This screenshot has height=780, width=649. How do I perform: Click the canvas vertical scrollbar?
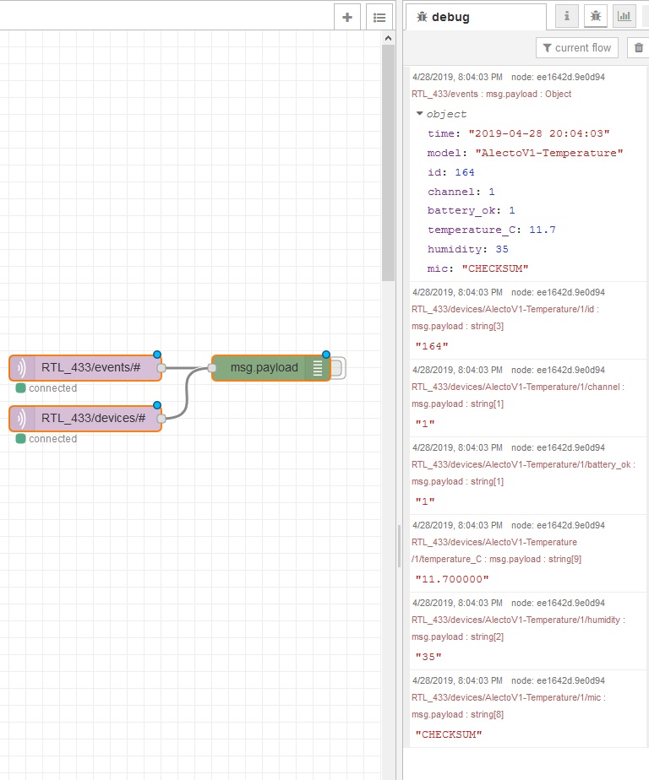click(389, 160)
